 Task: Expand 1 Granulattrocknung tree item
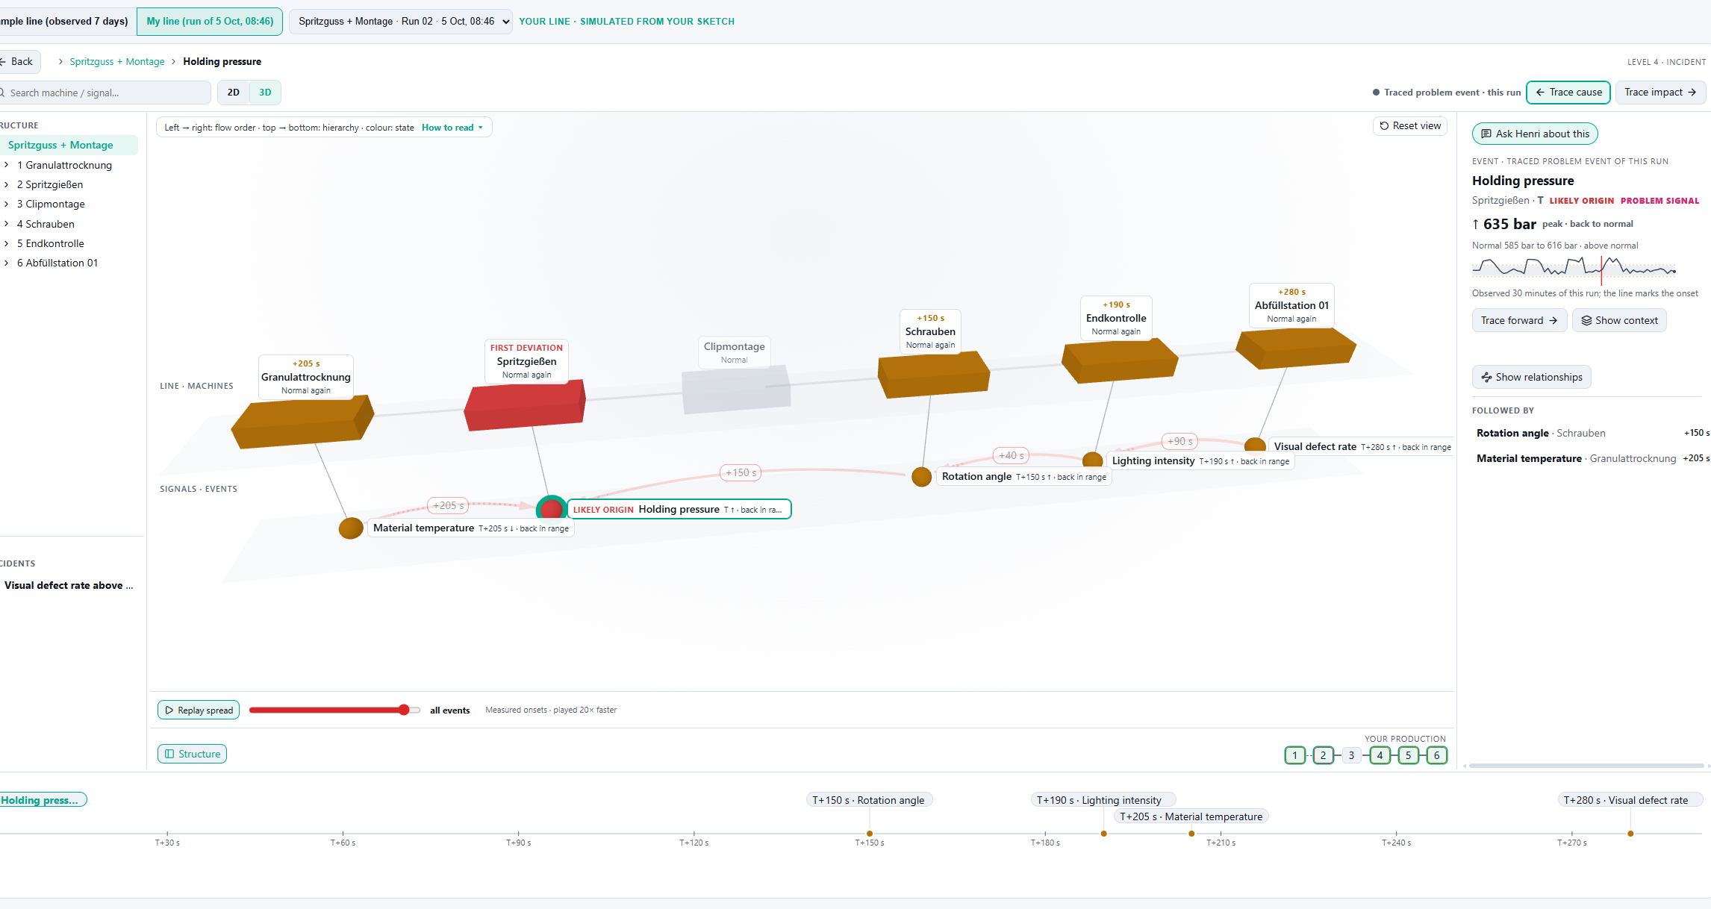pyautogui.click(x=7, y=166)
